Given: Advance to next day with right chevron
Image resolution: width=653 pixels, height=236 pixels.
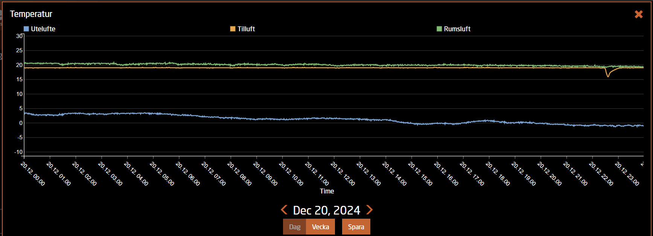Looking at the screenshot, I should click(370, 210).
